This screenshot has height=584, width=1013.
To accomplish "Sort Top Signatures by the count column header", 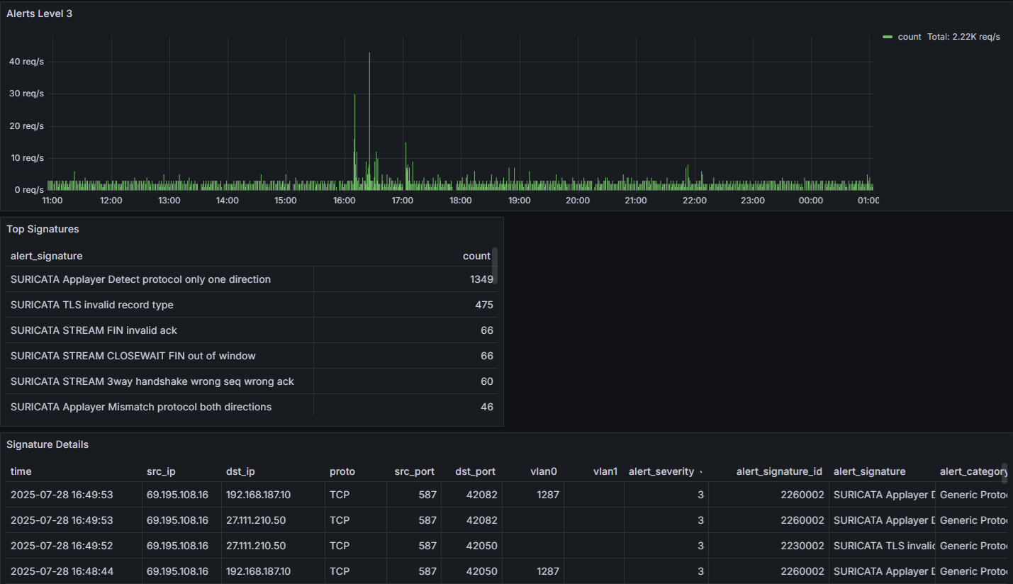I will coord(476,256).
